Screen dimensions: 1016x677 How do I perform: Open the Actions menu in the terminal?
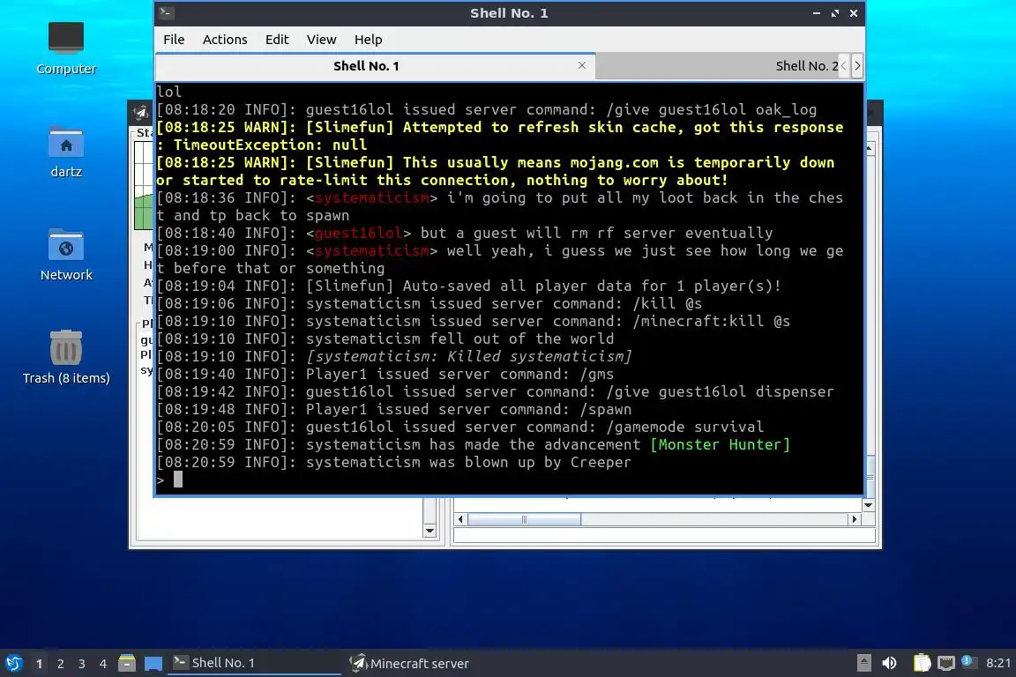[x=225, y=40]
